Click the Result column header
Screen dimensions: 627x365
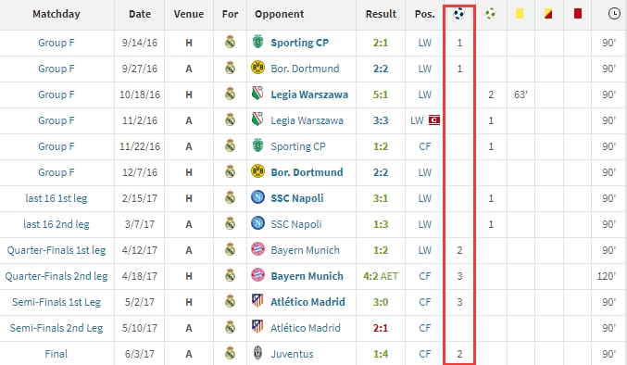[381, 14]
